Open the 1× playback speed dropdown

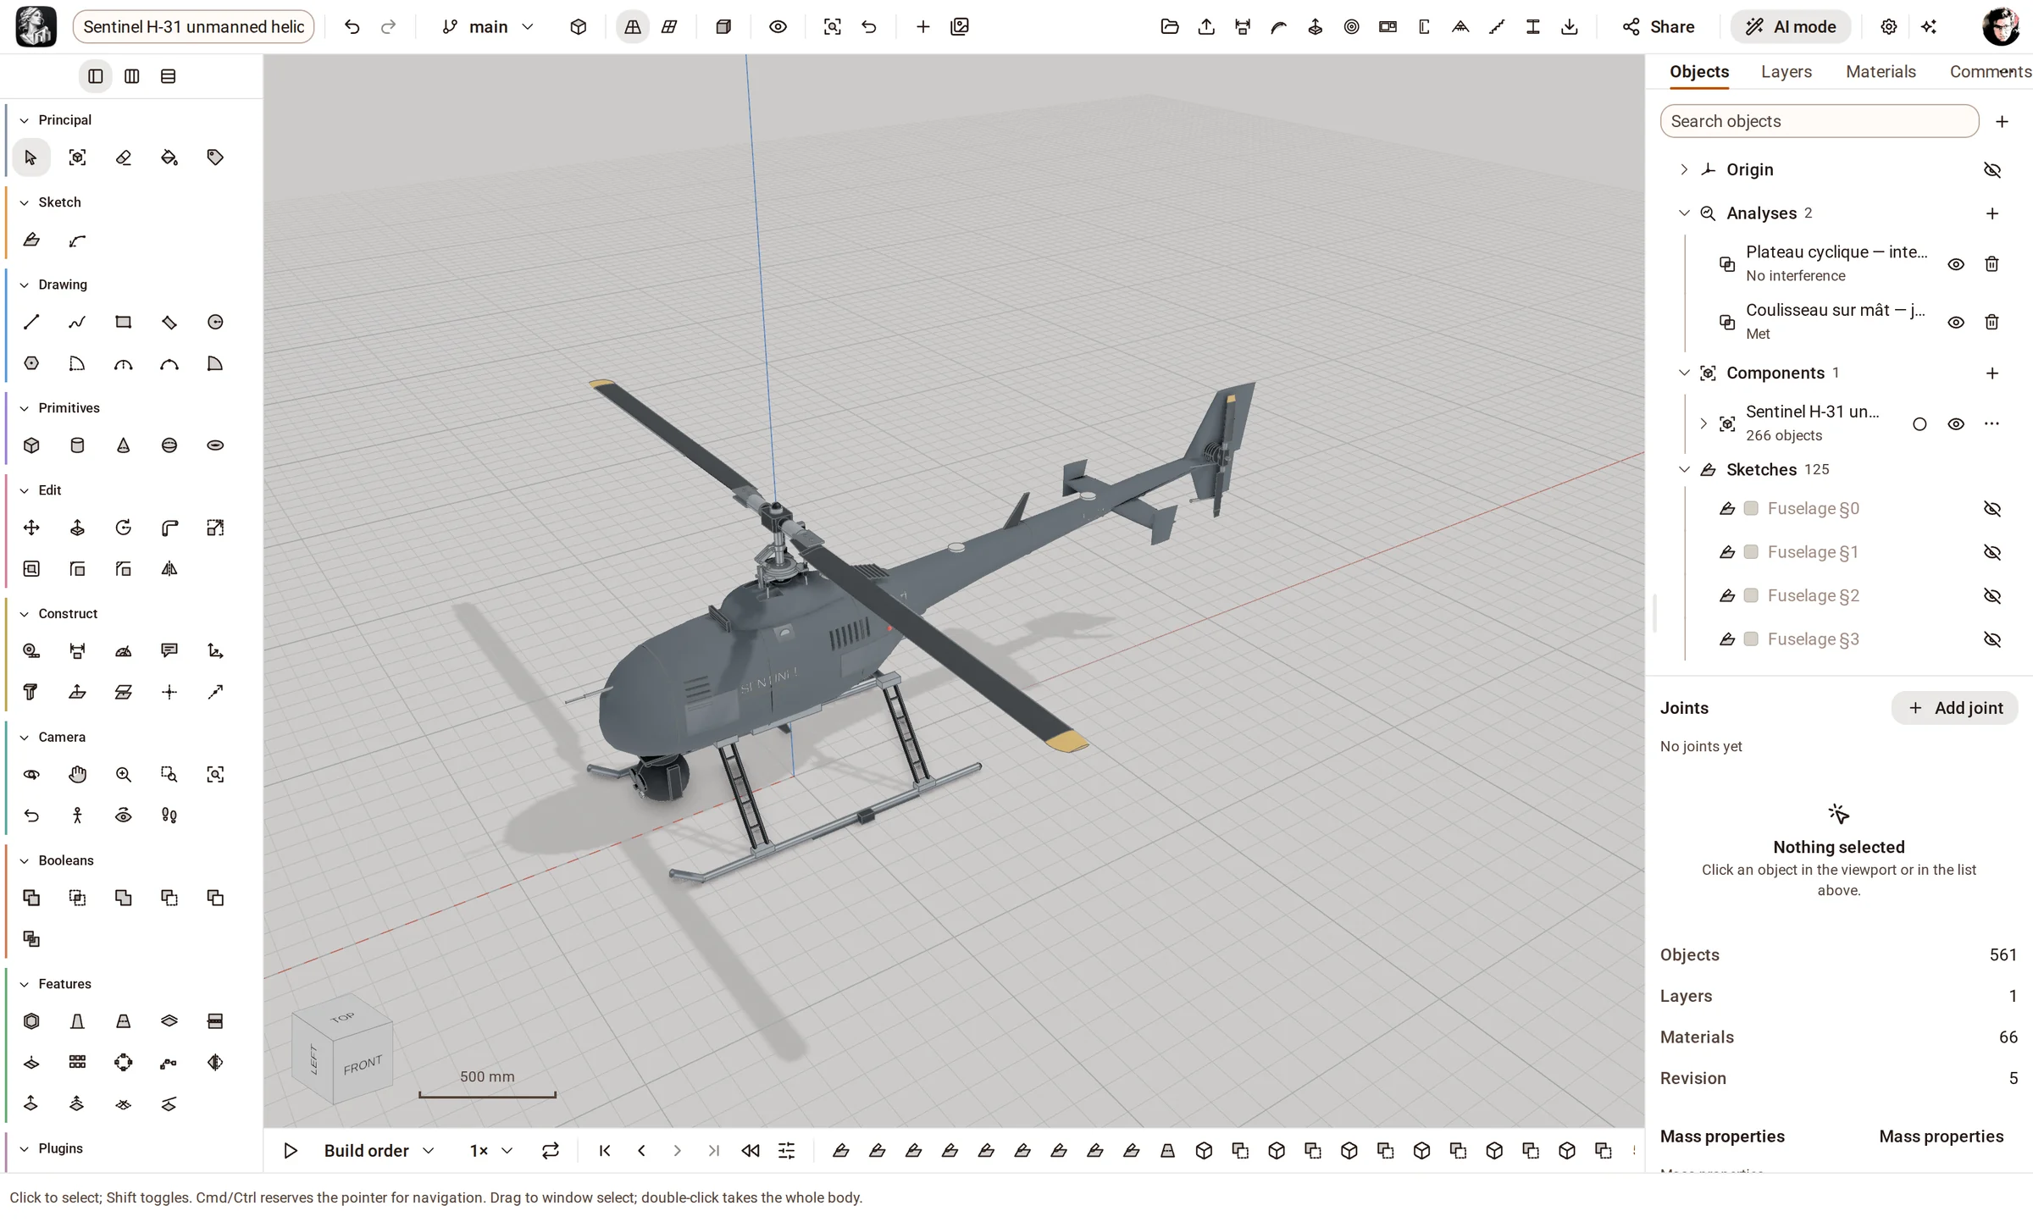pyautogui.click(x=491, y=1151)
